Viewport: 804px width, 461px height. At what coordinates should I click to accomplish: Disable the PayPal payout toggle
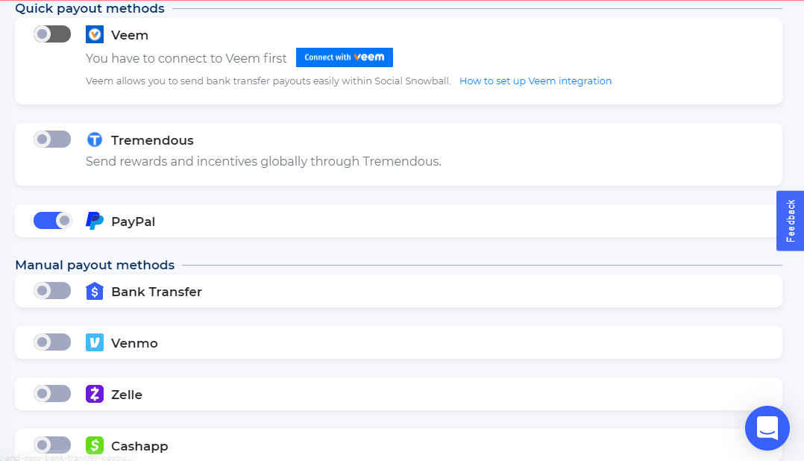(52, 221)
